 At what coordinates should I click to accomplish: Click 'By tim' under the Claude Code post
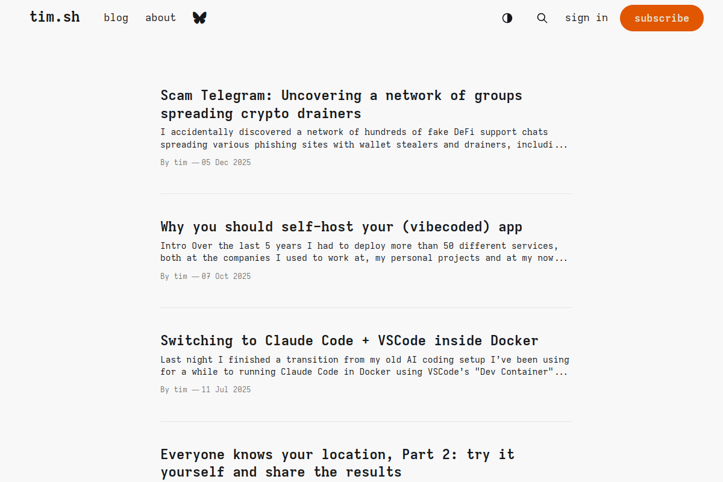point(174,390)
